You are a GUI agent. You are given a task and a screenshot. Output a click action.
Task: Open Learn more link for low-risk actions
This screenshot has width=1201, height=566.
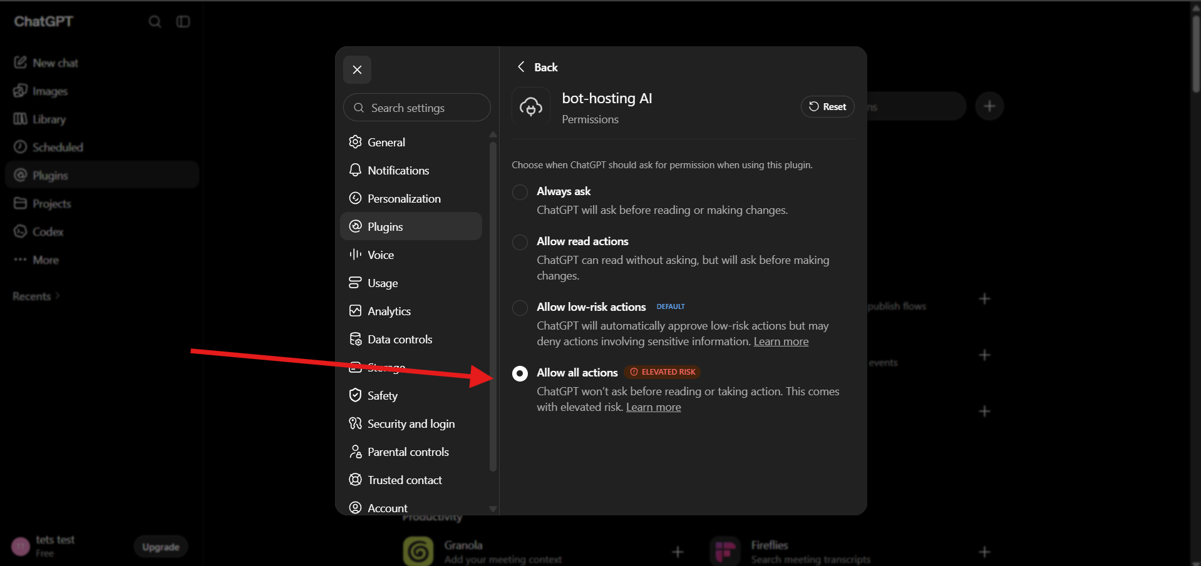pyautogui.click(x=781, y=341)
